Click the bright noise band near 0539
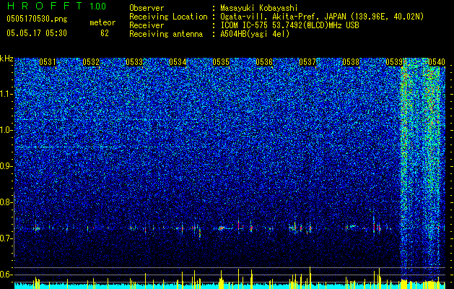The image size is (454, 289). tap(406, 168)
